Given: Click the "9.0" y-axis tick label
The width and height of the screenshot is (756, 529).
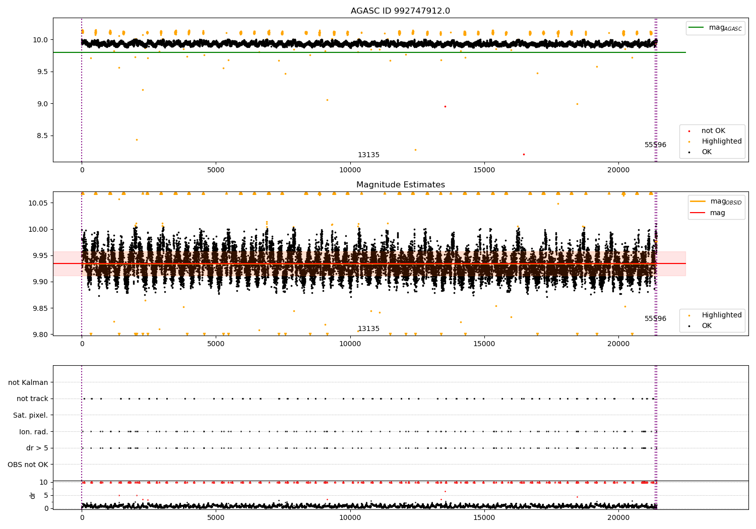Looking at the screenshot, I should point(43,104).
